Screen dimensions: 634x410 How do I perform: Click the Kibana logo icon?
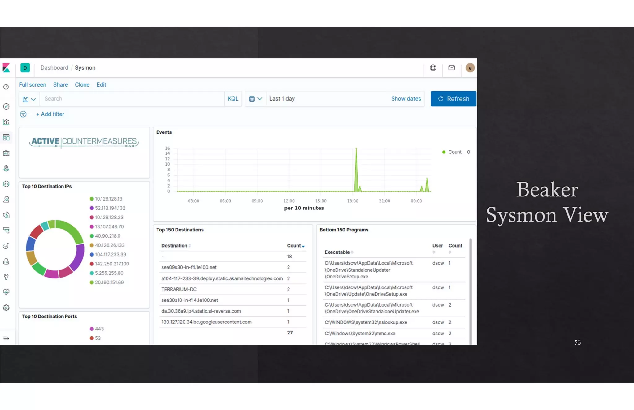pos(6,68)
